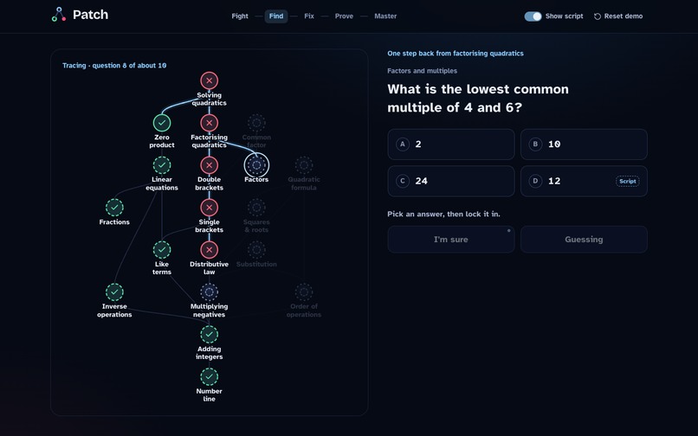Lock in as Guessing

click(x=584, y=240)
